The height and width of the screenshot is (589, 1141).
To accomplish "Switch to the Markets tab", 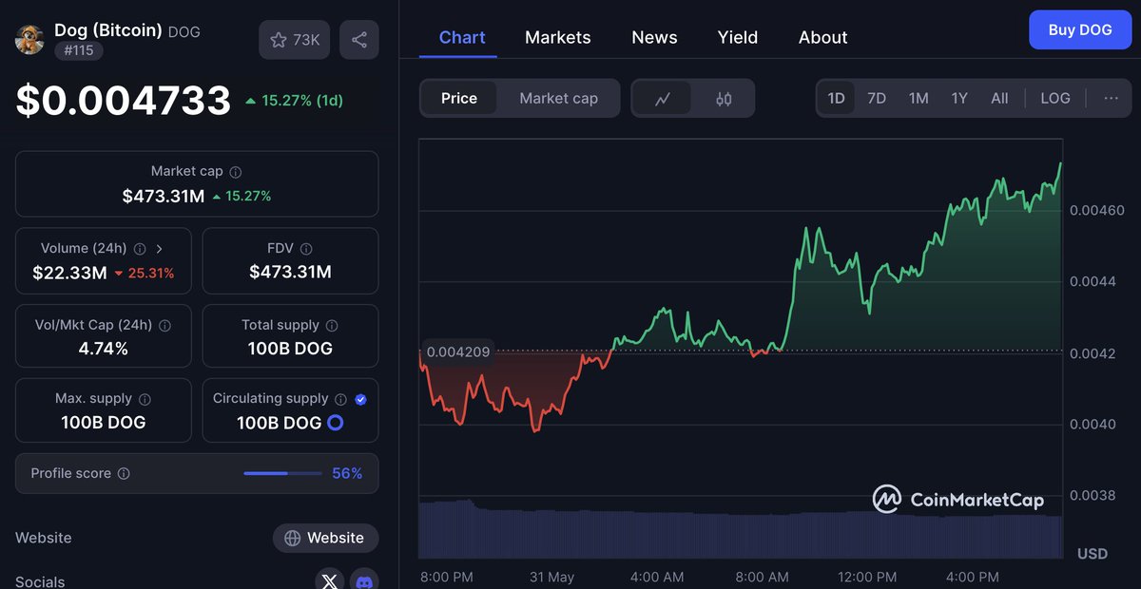I will click(558, 37).
